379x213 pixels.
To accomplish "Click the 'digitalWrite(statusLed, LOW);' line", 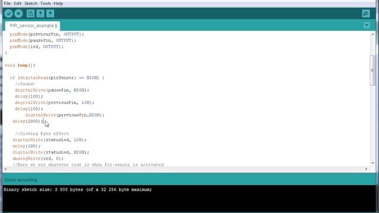I will (49, 140).
